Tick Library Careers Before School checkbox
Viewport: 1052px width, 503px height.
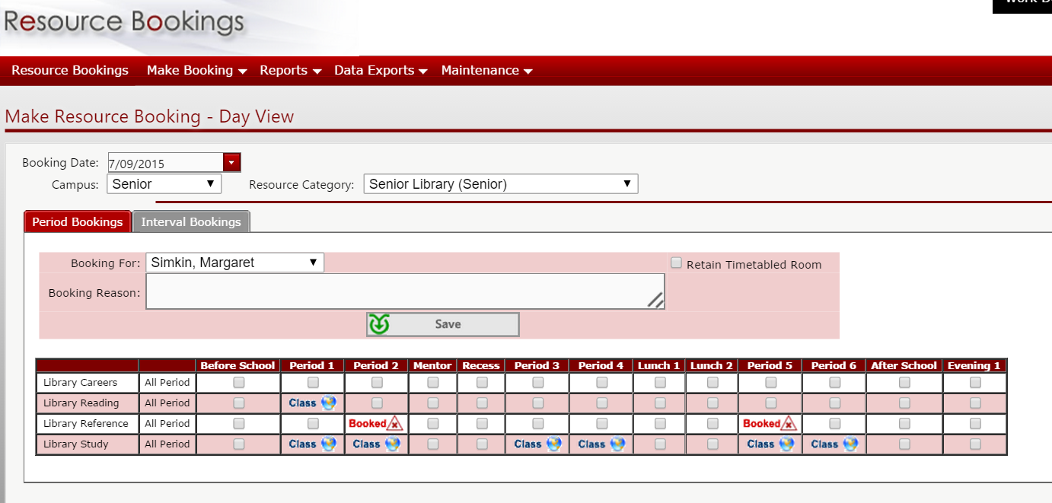[x=239, y=383]
